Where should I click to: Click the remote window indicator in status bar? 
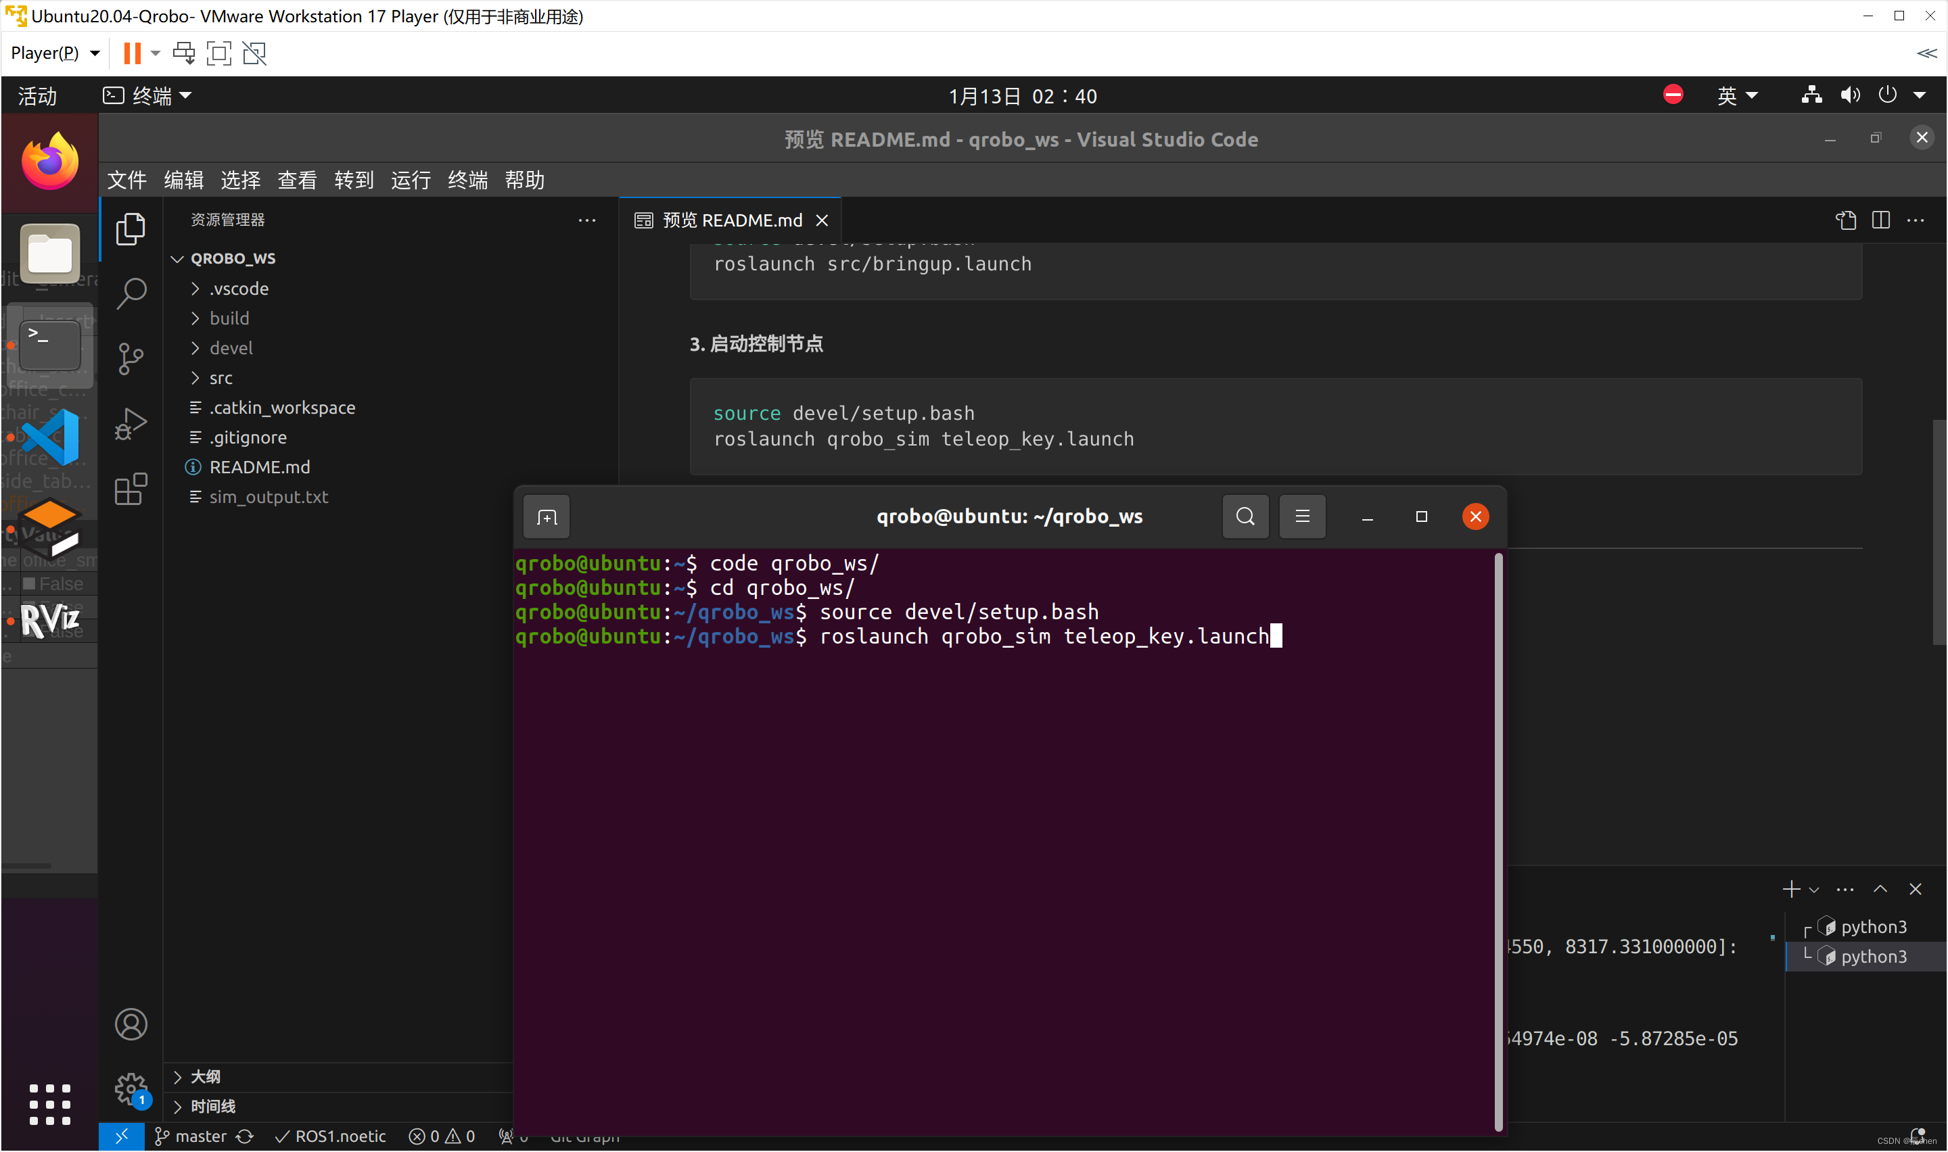(121, 1136)
